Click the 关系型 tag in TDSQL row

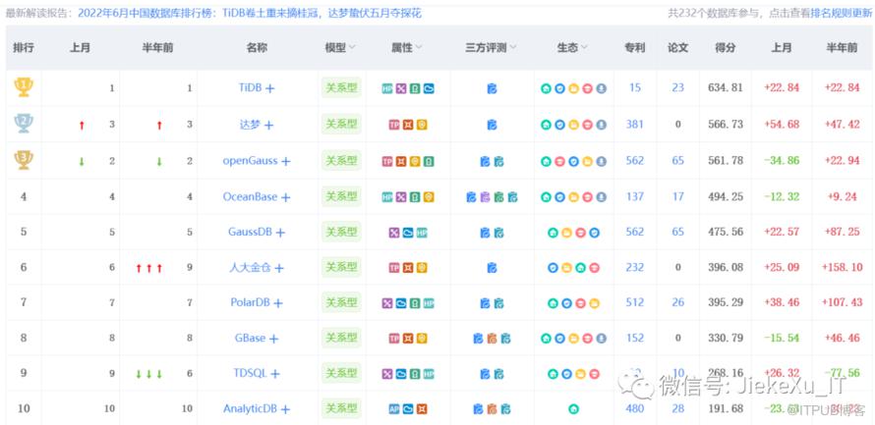[341, 373]
